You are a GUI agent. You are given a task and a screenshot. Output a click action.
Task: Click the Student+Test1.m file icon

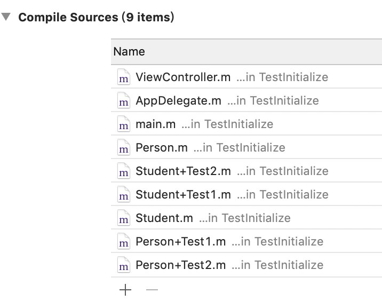(x=124, y=195)
